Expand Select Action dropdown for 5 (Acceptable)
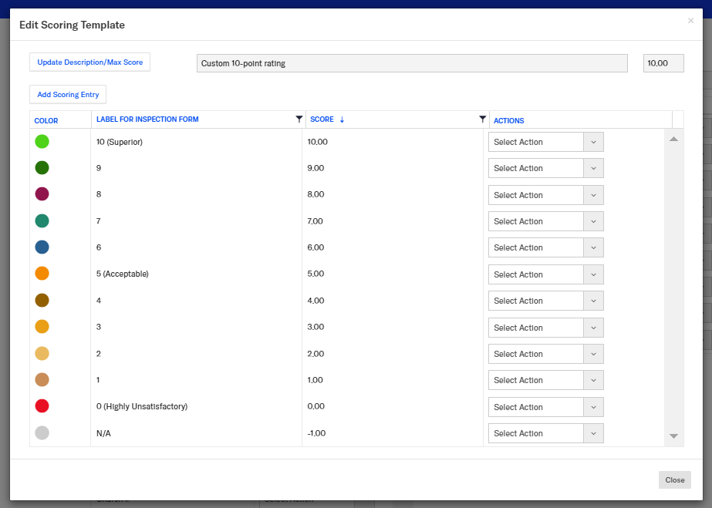Viewport: 712px width, 508px height. click(545, 274)
